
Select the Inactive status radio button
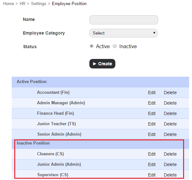click(x=115, y=46)
